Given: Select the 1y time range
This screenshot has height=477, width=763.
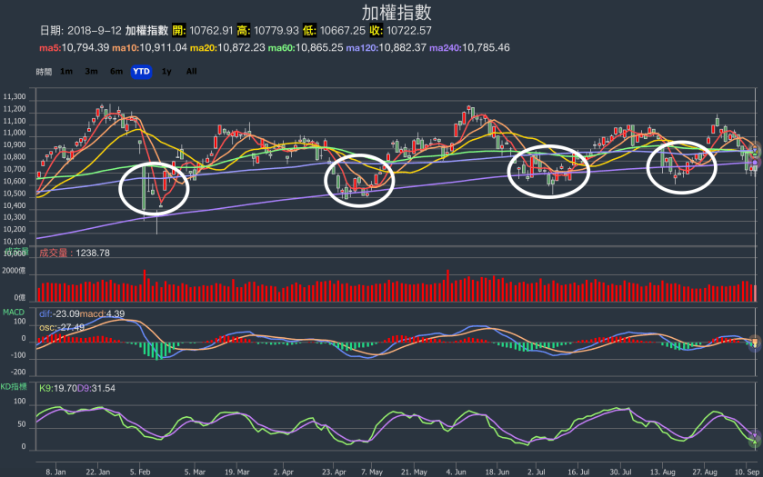Looking at the screenshot, I should point(166,71).
